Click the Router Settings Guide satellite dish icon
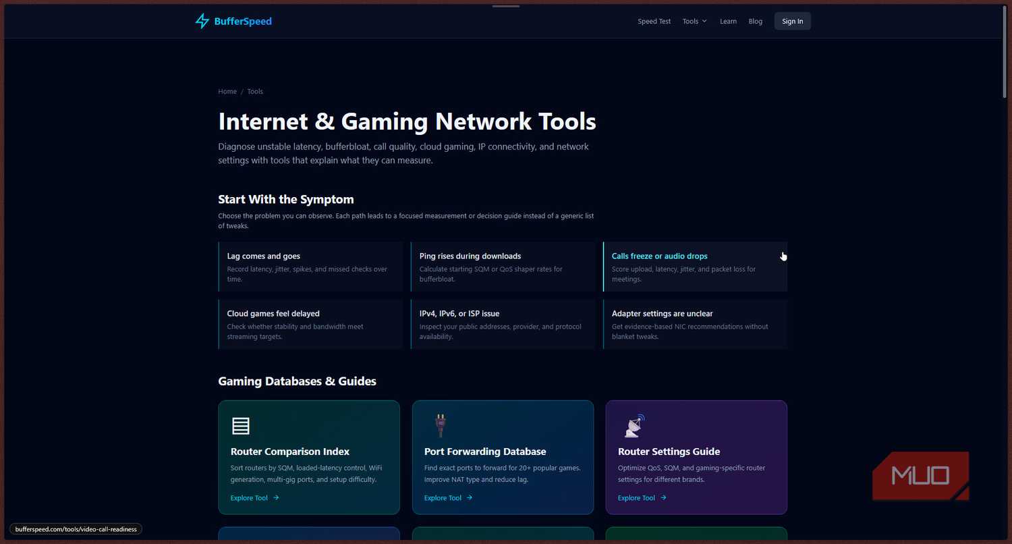This screenshot has height=544, width=1012. [635, 426]
